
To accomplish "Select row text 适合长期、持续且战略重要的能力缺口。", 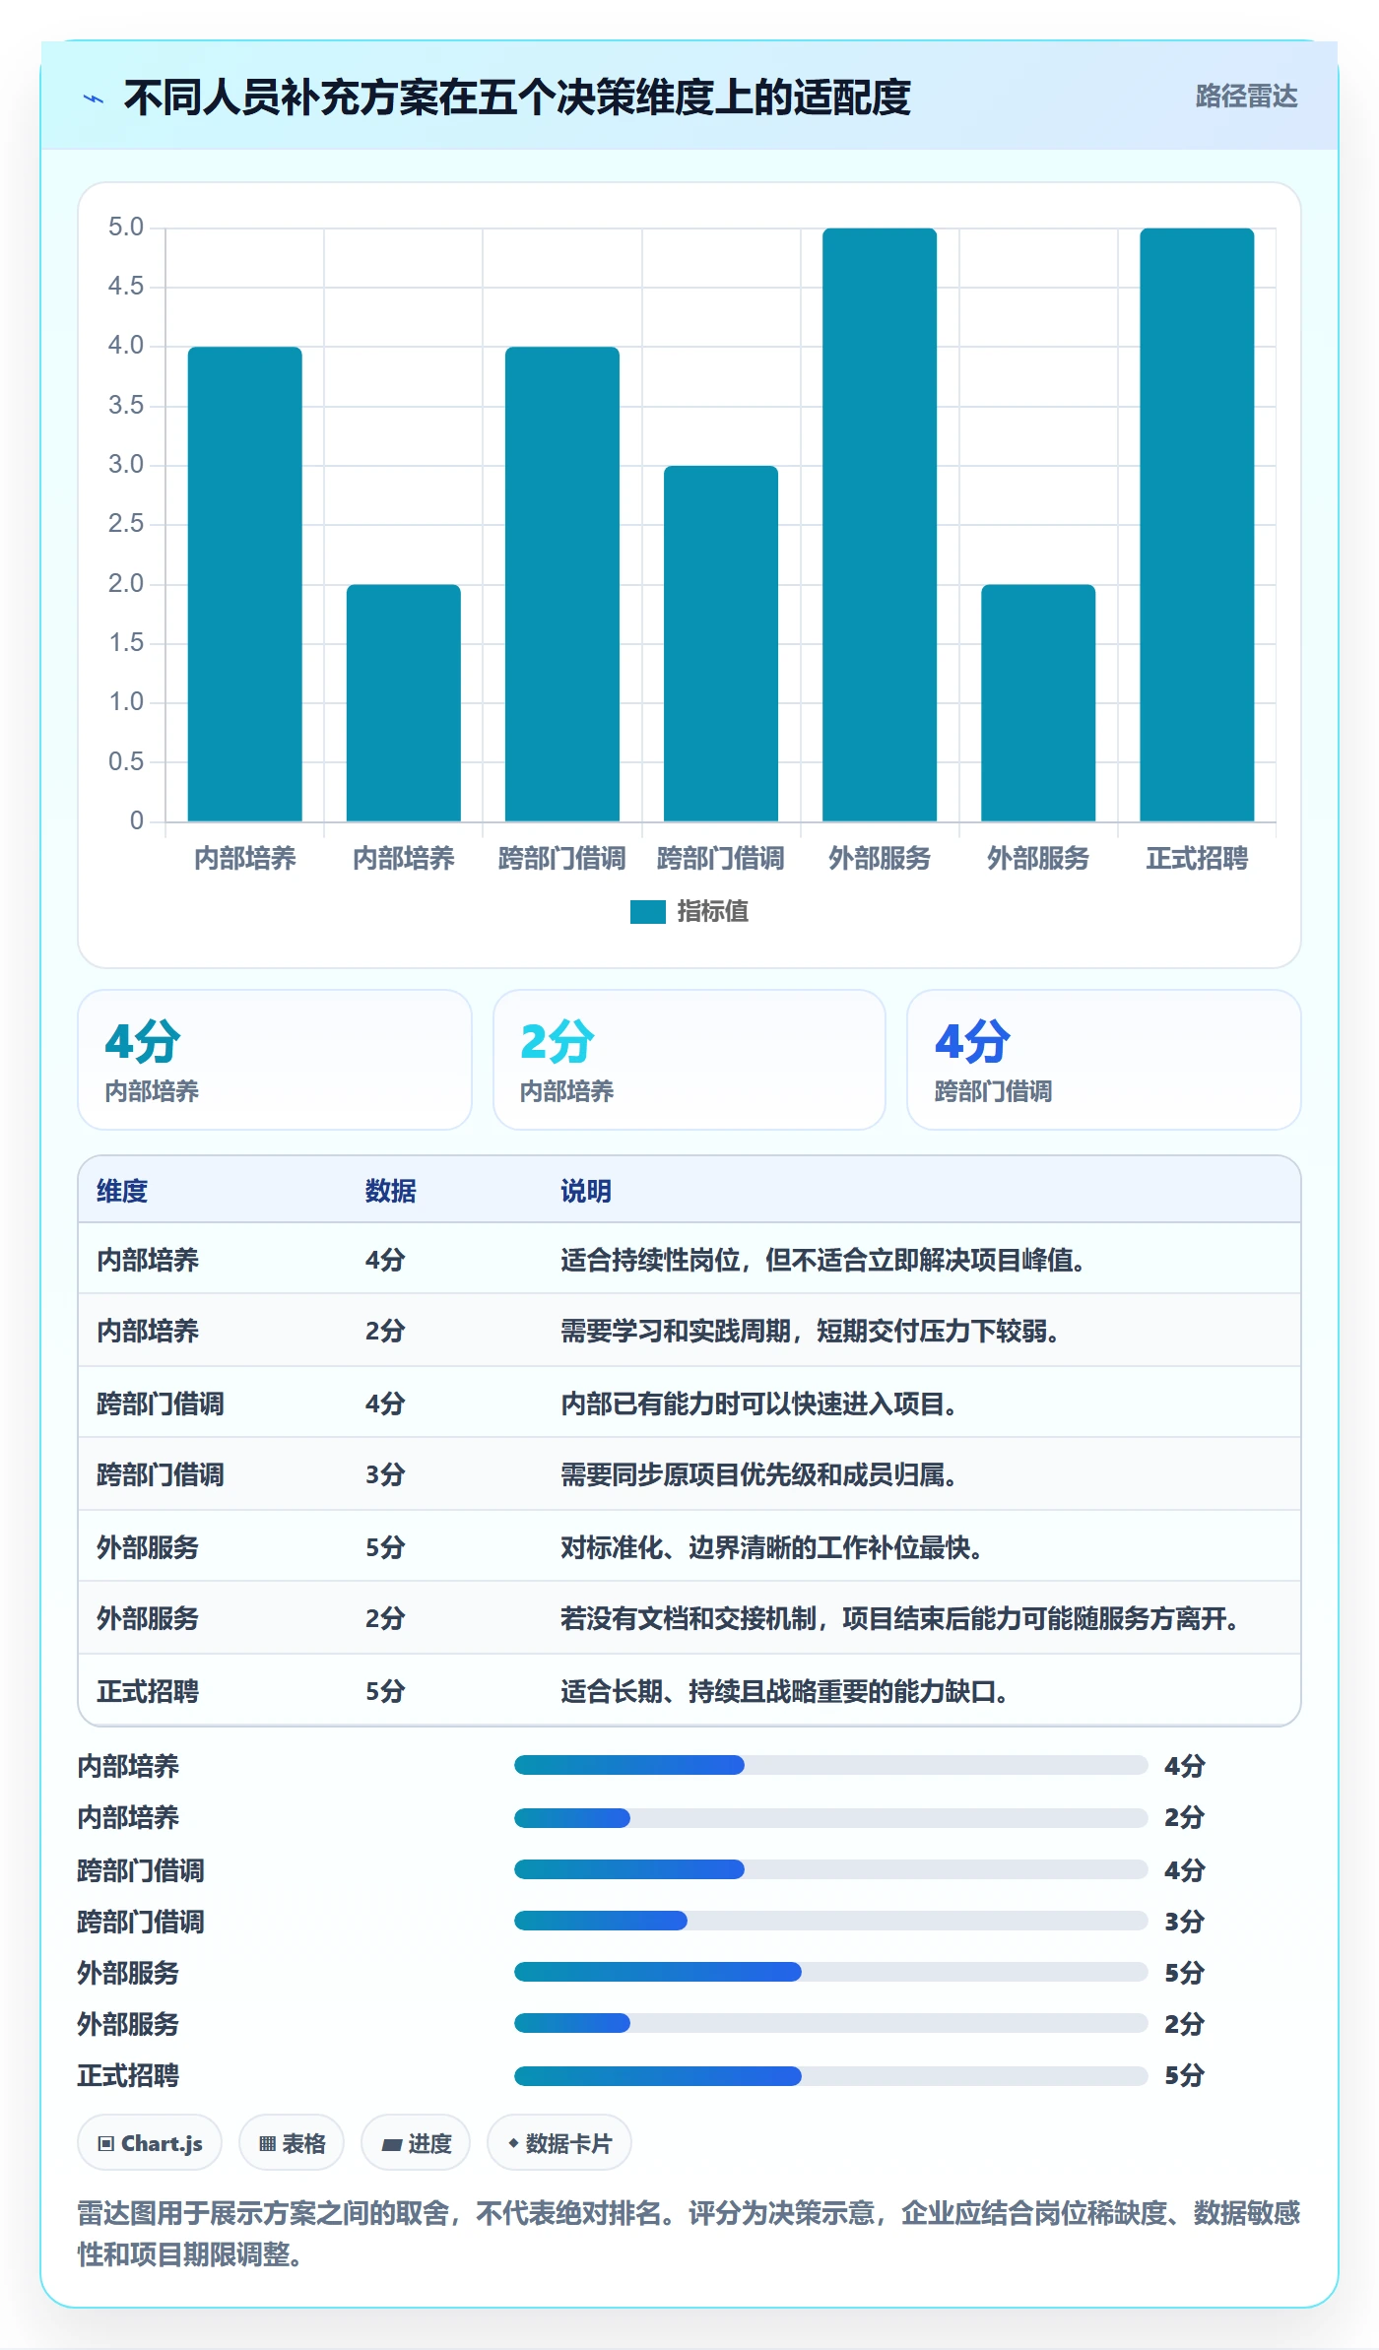I will point(785,1692).
